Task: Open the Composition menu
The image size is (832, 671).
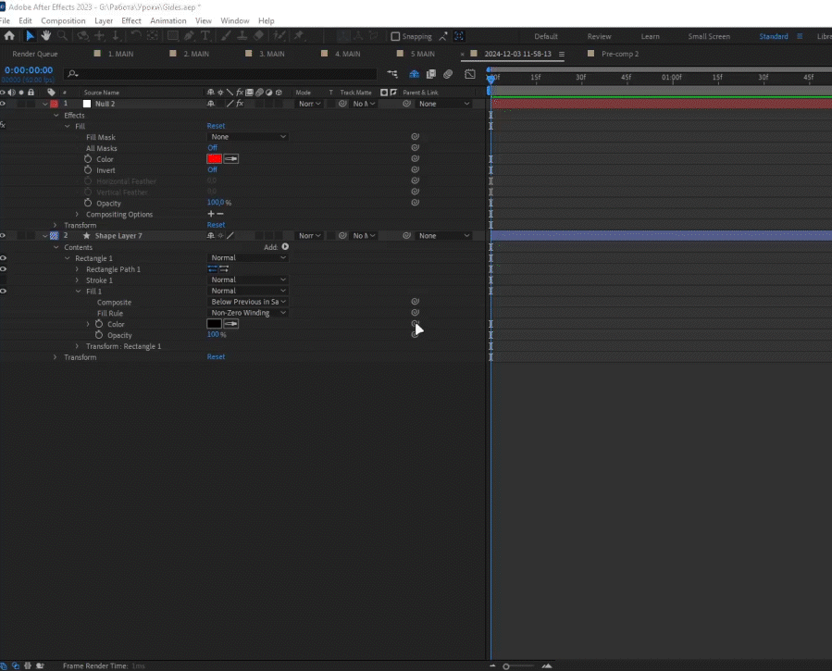Action: (x=63, y=20)
